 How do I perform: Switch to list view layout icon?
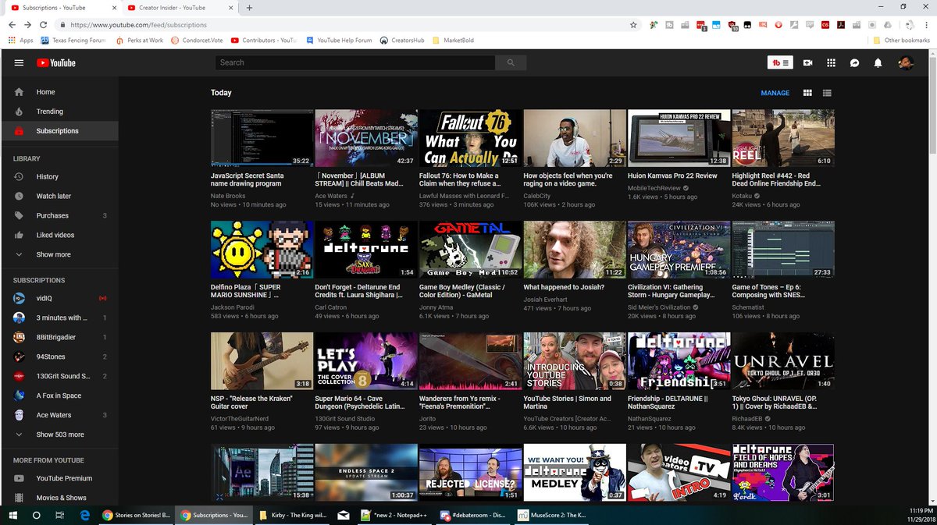(x=827, y=93)
